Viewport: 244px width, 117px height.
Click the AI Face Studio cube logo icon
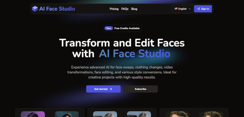click(x=35, y=9)
